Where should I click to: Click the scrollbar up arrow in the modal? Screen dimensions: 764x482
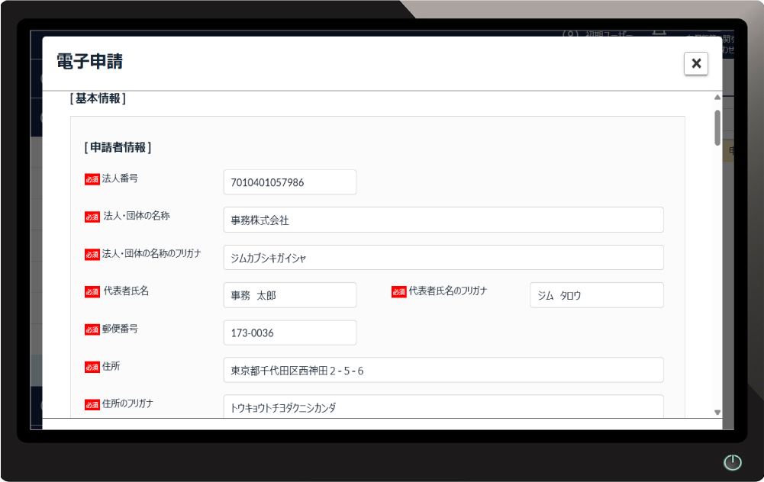point(717,96)
